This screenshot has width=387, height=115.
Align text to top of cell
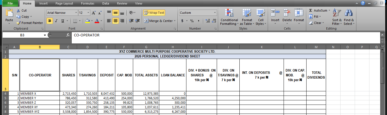pos(109,13)
